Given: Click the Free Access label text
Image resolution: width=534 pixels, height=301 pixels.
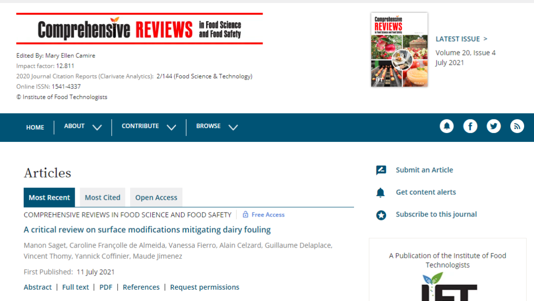Looking at the screenshot, I should point(268,215).
